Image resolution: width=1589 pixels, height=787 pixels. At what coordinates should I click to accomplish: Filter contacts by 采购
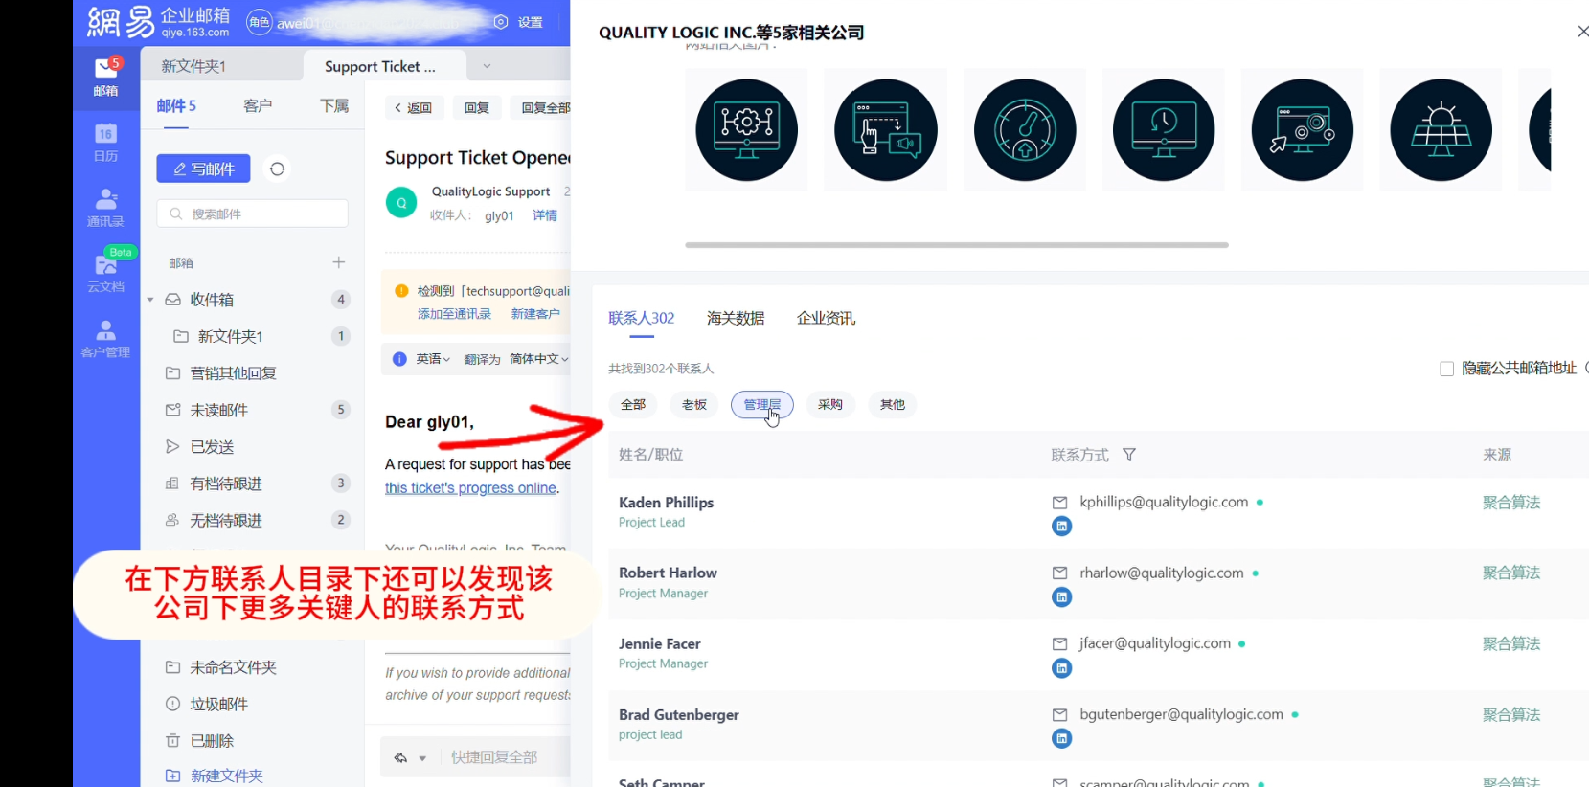tap(830, 405)
